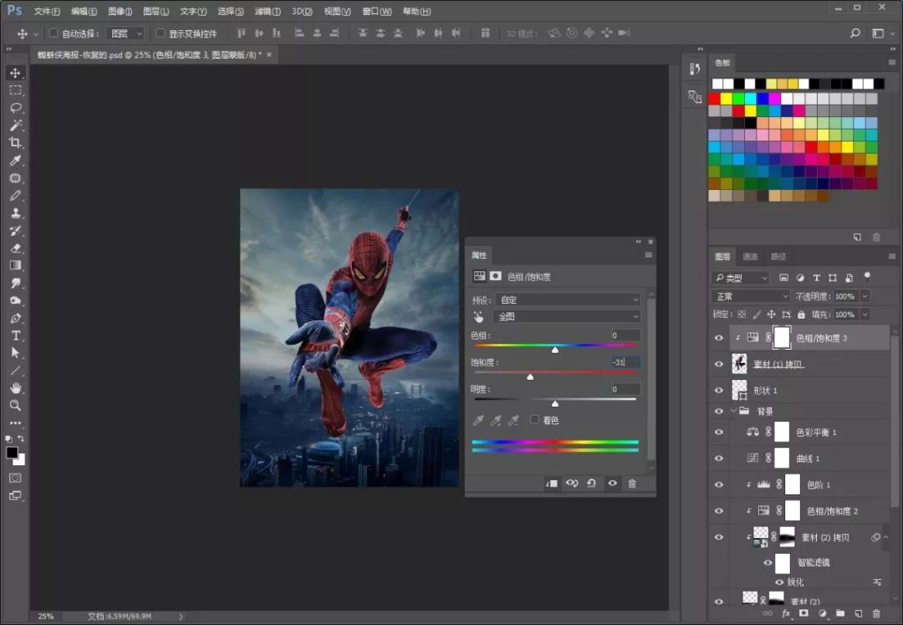The image size is (903, 625).
Task: Adjust the 色相 hue slider handle
Action: pyautogui.click(x=554, y=350)
